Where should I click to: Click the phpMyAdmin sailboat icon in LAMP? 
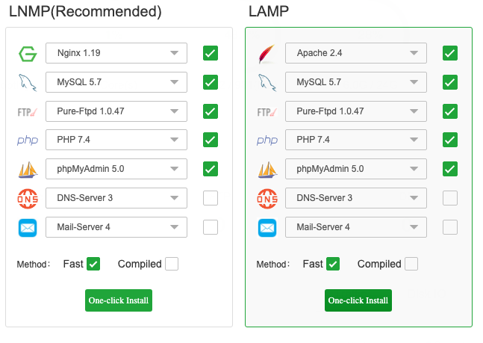(267, 170)
